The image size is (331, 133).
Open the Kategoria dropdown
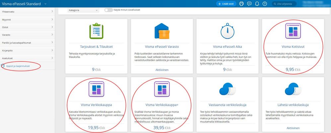[x=83, y=10]
